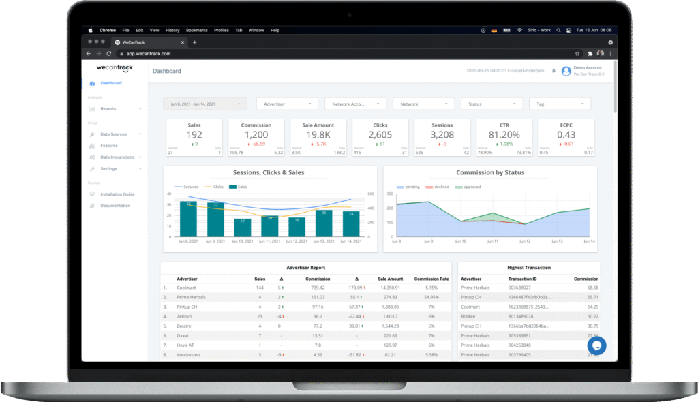Screen dimensions: 698x402
Task: Click the Settings wrench icon
Action: tap(92, 168)
